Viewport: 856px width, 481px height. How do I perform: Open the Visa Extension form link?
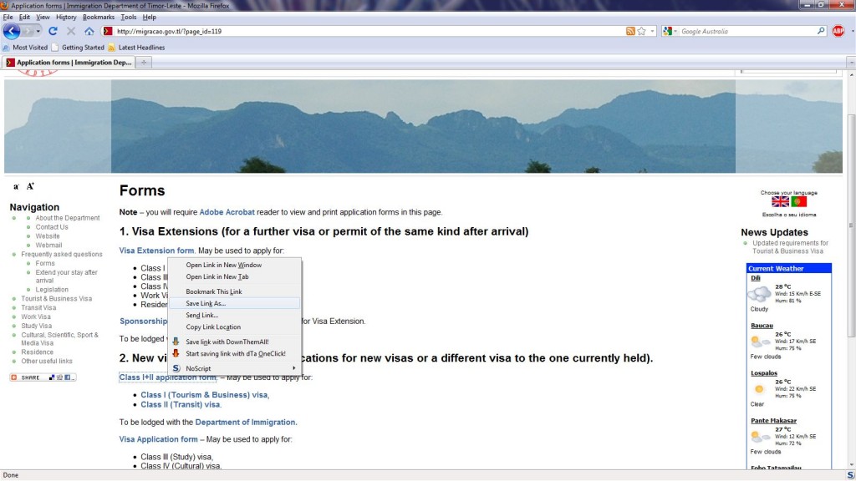156,251
